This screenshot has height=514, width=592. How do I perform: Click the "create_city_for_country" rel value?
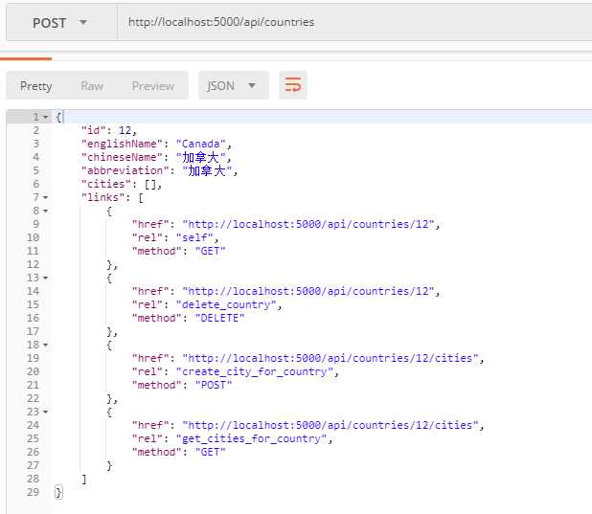(x=255, y=371)
